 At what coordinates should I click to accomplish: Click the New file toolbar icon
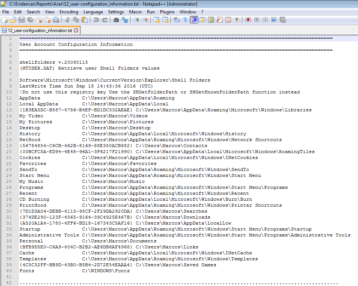[5, 20]
